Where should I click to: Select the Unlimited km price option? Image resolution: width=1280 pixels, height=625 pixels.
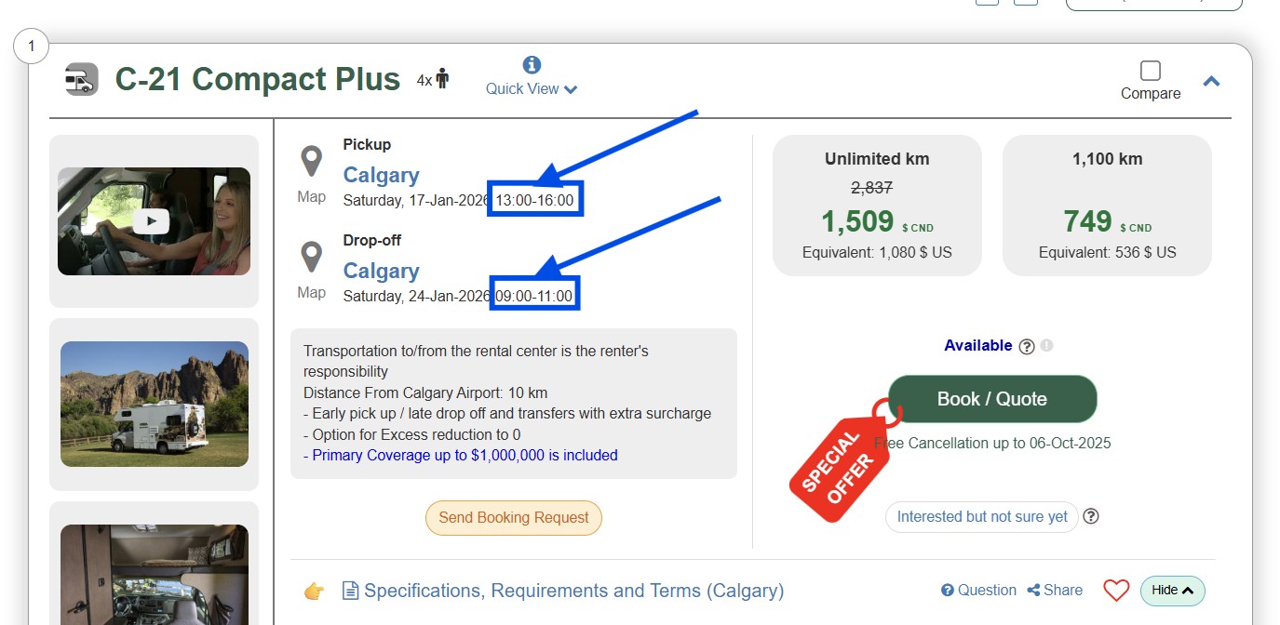click(x=877, y=206)
